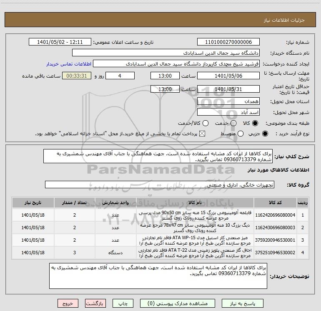Open the اطلاعات تماس خریدار link
Viewport: 321px width, 311px height.
coord(69,64)
